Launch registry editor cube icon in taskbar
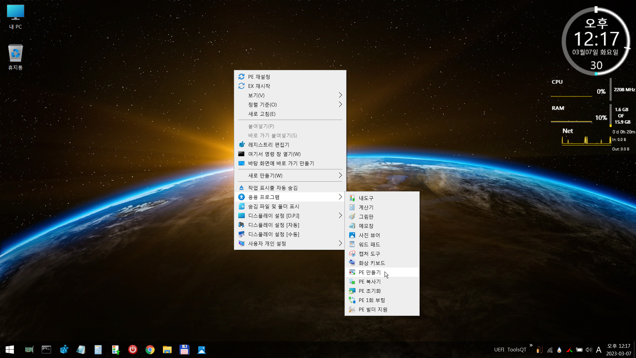This screenshot has width=636, height=358. [64, 350]
